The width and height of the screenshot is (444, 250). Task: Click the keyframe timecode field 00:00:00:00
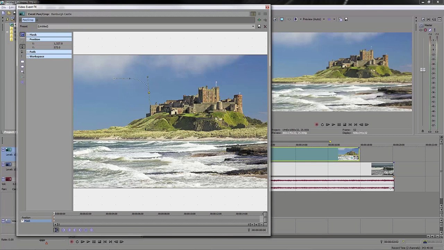[259, 230]
